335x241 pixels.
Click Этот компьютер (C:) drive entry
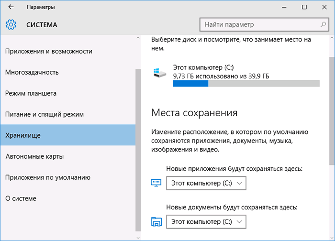pos(203,68)
